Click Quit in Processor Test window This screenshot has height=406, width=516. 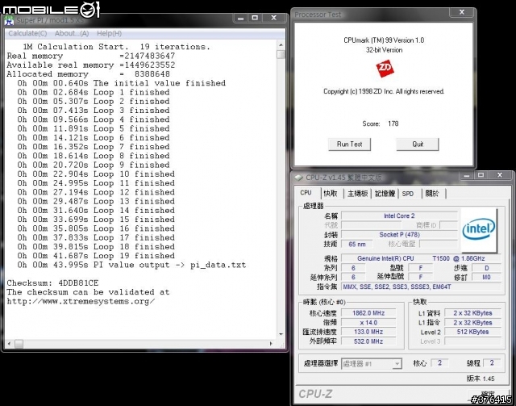[x=418, y=144]
